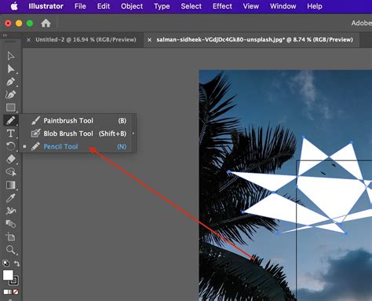
Task: Switch to the Untitled-2 document tab
Action: click(86, 40)
